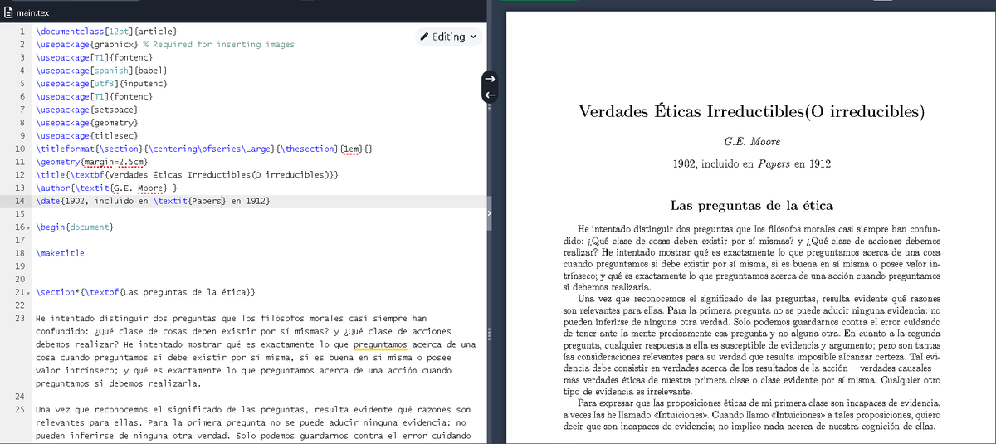The height and width of the screenshot is (444, 996).
Task: Click the \geometry{margin=2.5cm} line
Action: [92, 162]
